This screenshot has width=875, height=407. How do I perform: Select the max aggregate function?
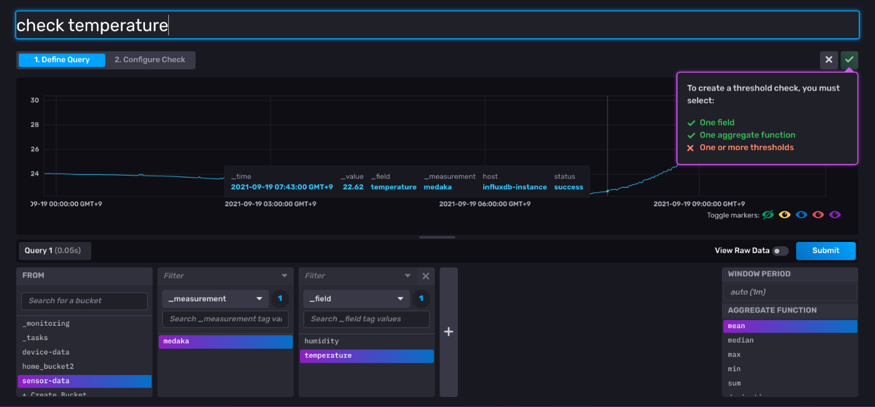(790, 355)
